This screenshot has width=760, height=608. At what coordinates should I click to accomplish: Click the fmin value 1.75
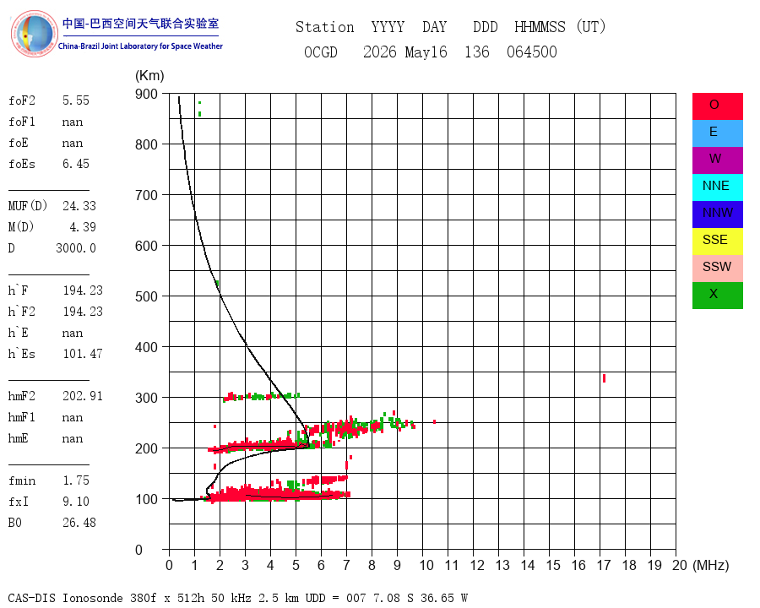(76, 480)
